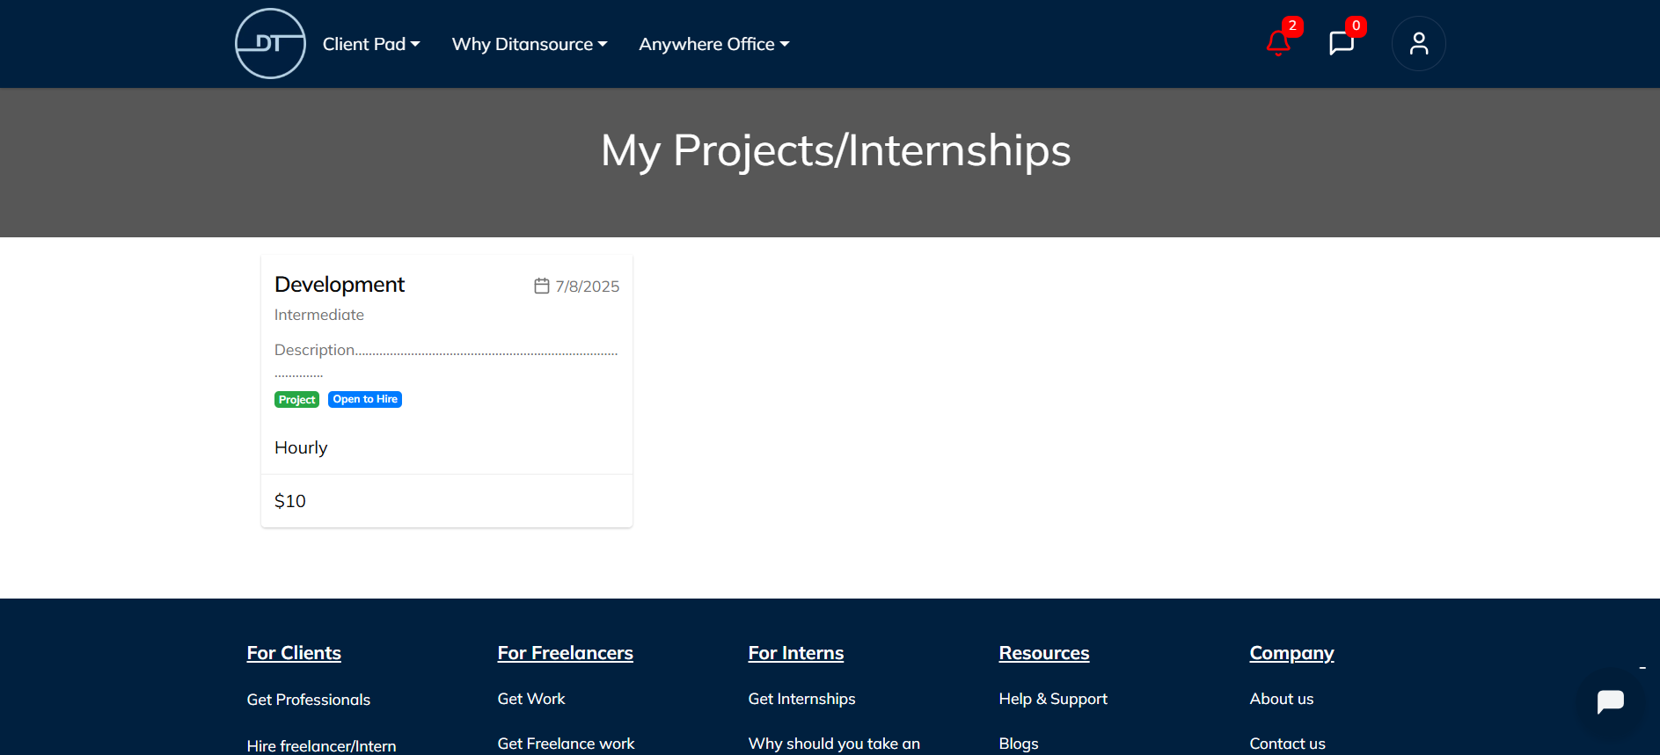Click the Open to Hire badge
The image size is (1660, 755).
365,399
